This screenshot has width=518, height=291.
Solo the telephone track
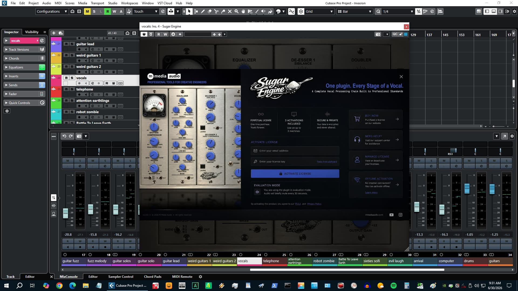(72, 89)
